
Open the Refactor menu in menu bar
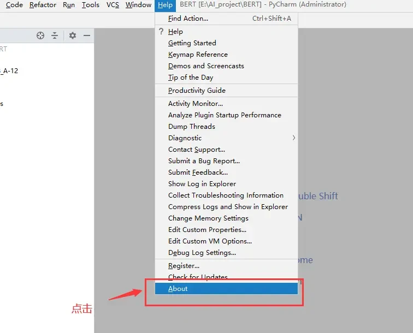43,5
